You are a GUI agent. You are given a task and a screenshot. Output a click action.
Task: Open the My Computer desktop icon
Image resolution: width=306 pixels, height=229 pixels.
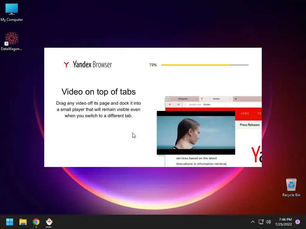(12, 13)
